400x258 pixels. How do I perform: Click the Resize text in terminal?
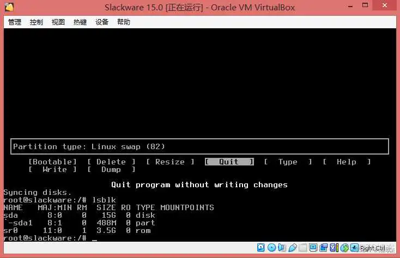point(170,162)
